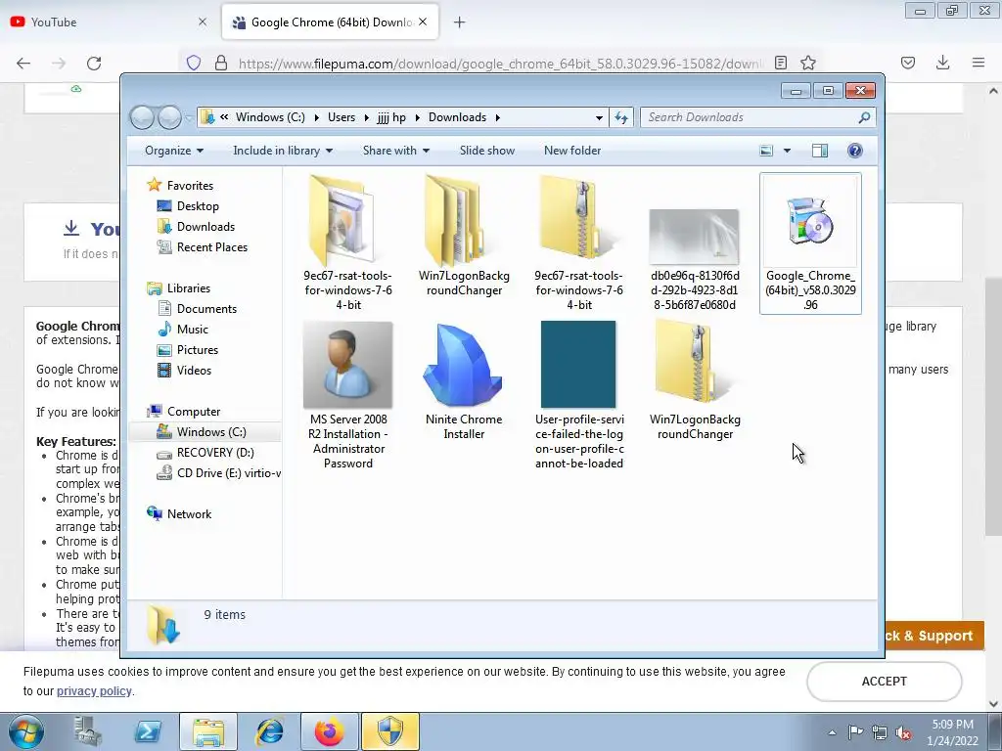Open Internet Explorer from taskbar
Image resolution: width=1002 pixels, height=751 pixels.
click(x=269, y=731)
